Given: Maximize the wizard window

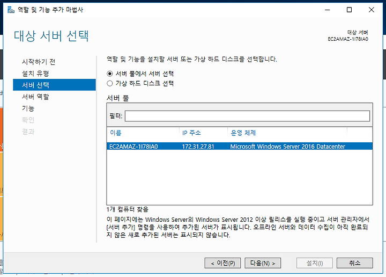Looking at the screenshot, I should pos(349,10).
